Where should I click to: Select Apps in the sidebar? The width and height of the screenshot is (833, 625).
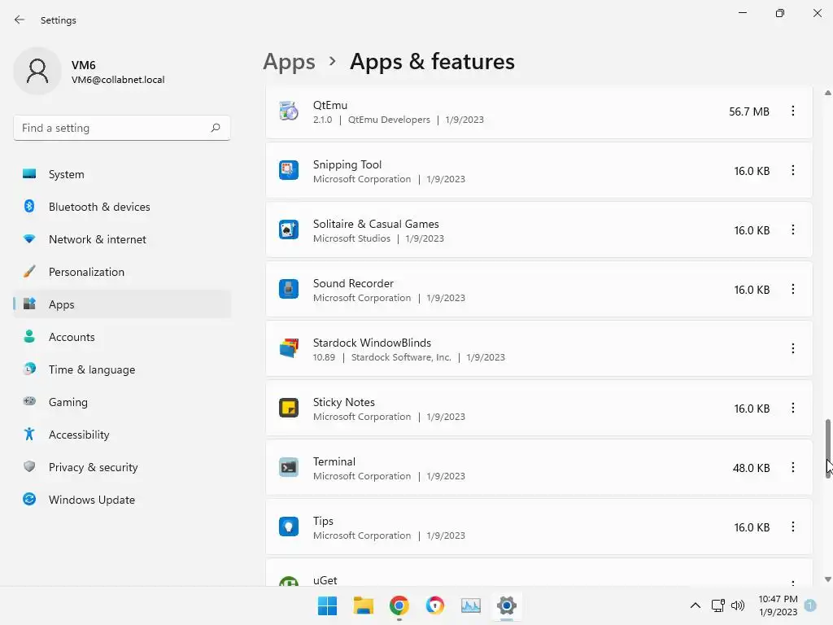pyautogui.click(x=122, y=304)
